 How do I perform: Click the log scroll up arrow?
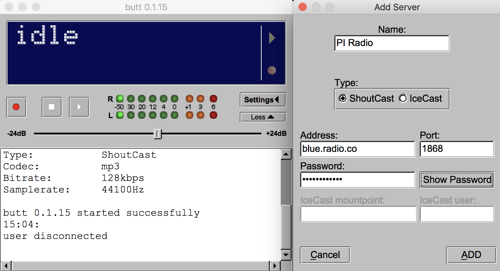tap(286, 155)
